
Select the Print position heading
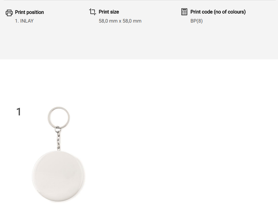click(29, 12)
